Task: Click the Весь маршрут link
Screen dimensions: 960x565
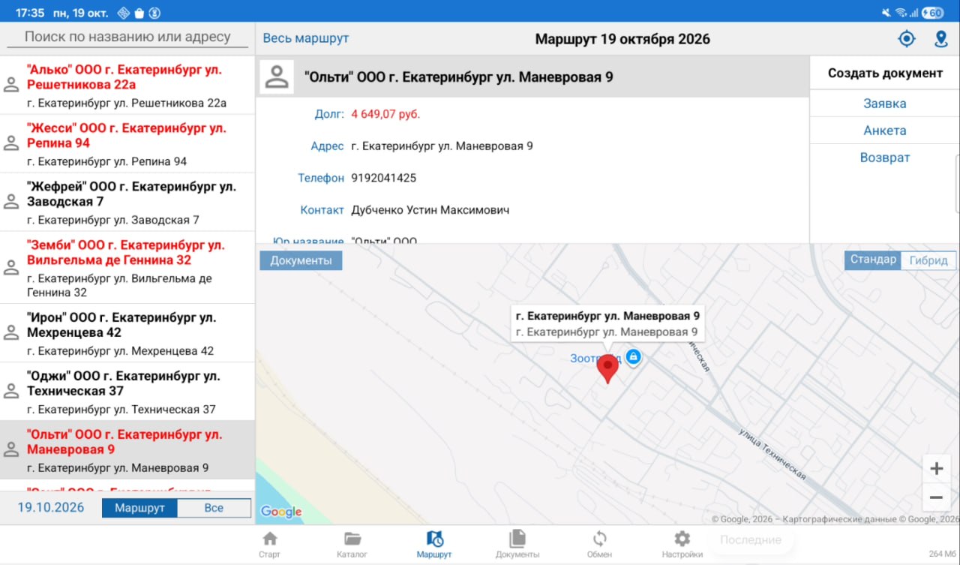Action: pyautogui.click(x=306, y=38)
